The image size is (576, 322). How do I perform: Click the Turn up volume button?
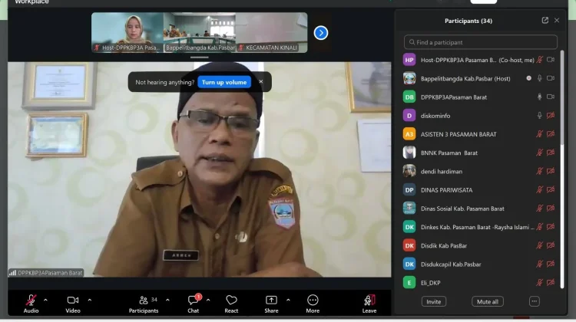point(224,82)
